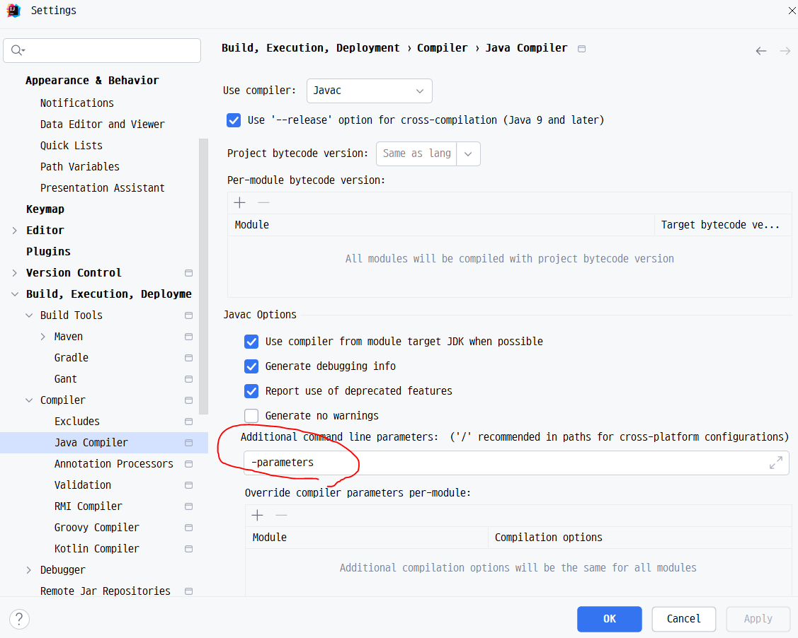Click project icon beside Version Control
The image size is (798, 638).
[189, 273]
